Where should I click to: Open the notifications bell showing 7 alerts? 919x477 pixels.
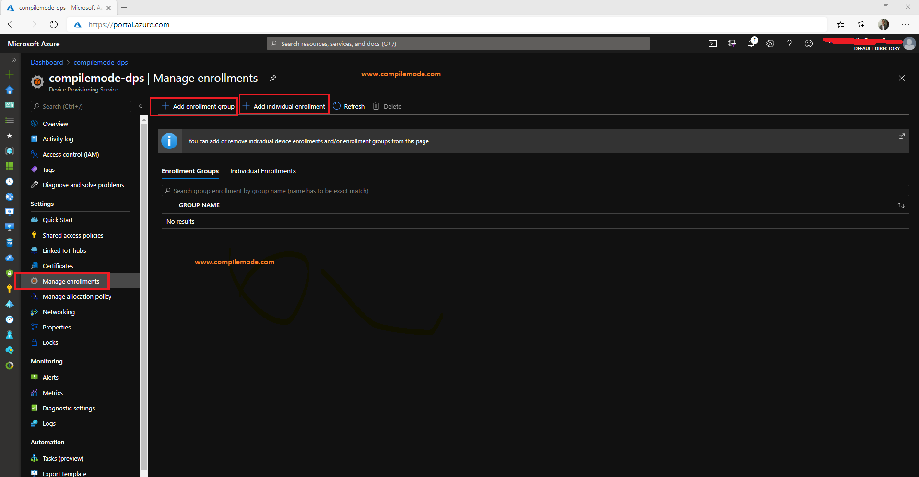(751, 44)
